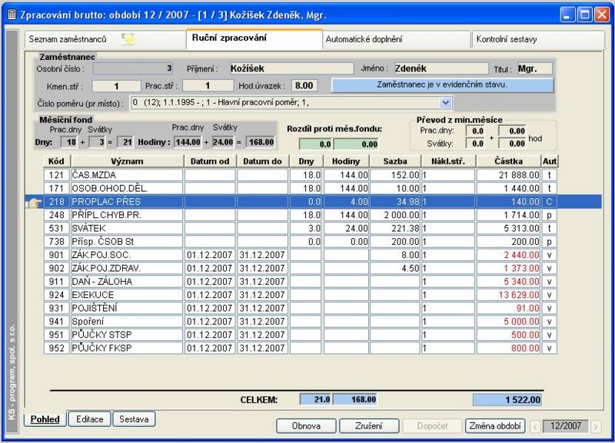
Task: Click the pointing hand row marker beside 218
Action: [x=34, y=203]
